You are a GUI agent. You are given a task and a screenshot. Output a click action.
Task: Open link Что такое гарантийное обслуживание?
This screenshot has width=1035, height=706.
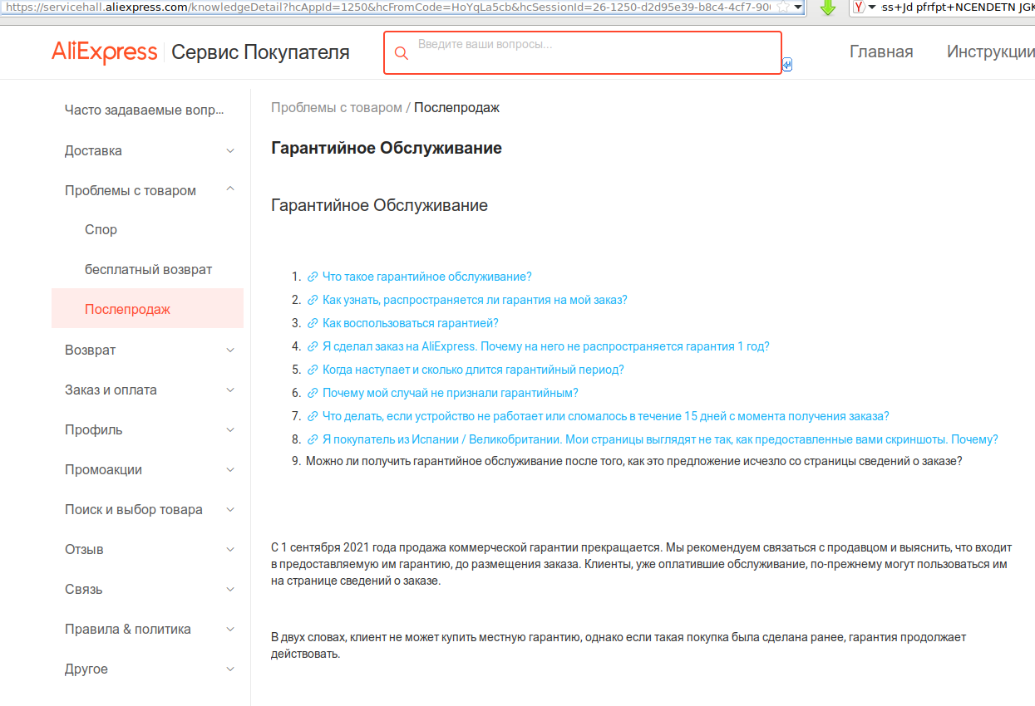point(427,277)
